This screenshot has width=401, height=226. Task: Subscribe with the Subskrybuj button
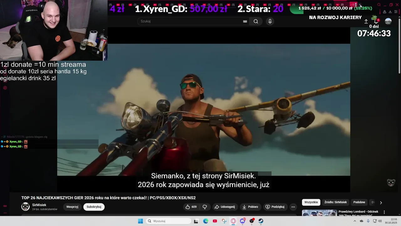(x=94, y=207)
